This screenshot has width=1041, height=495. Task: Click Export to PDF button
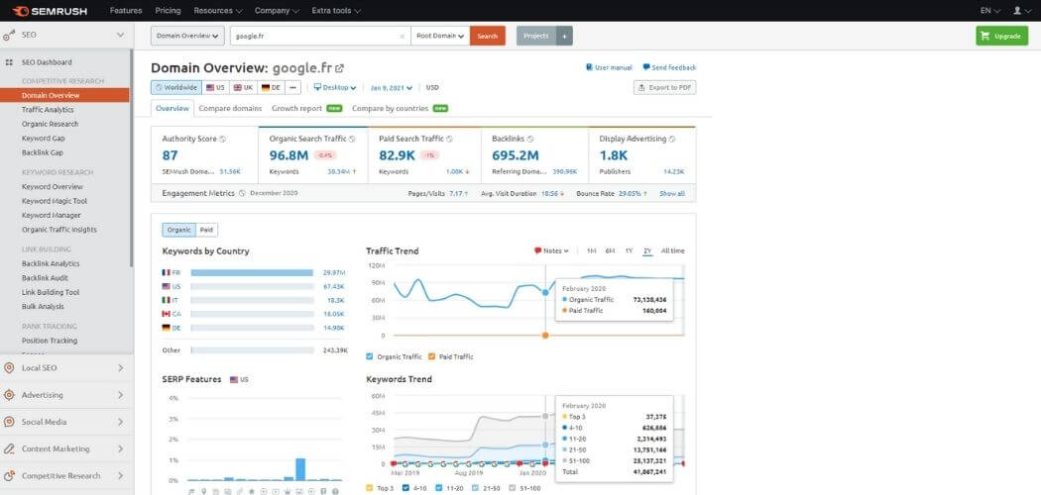click(x=664, y=87)
